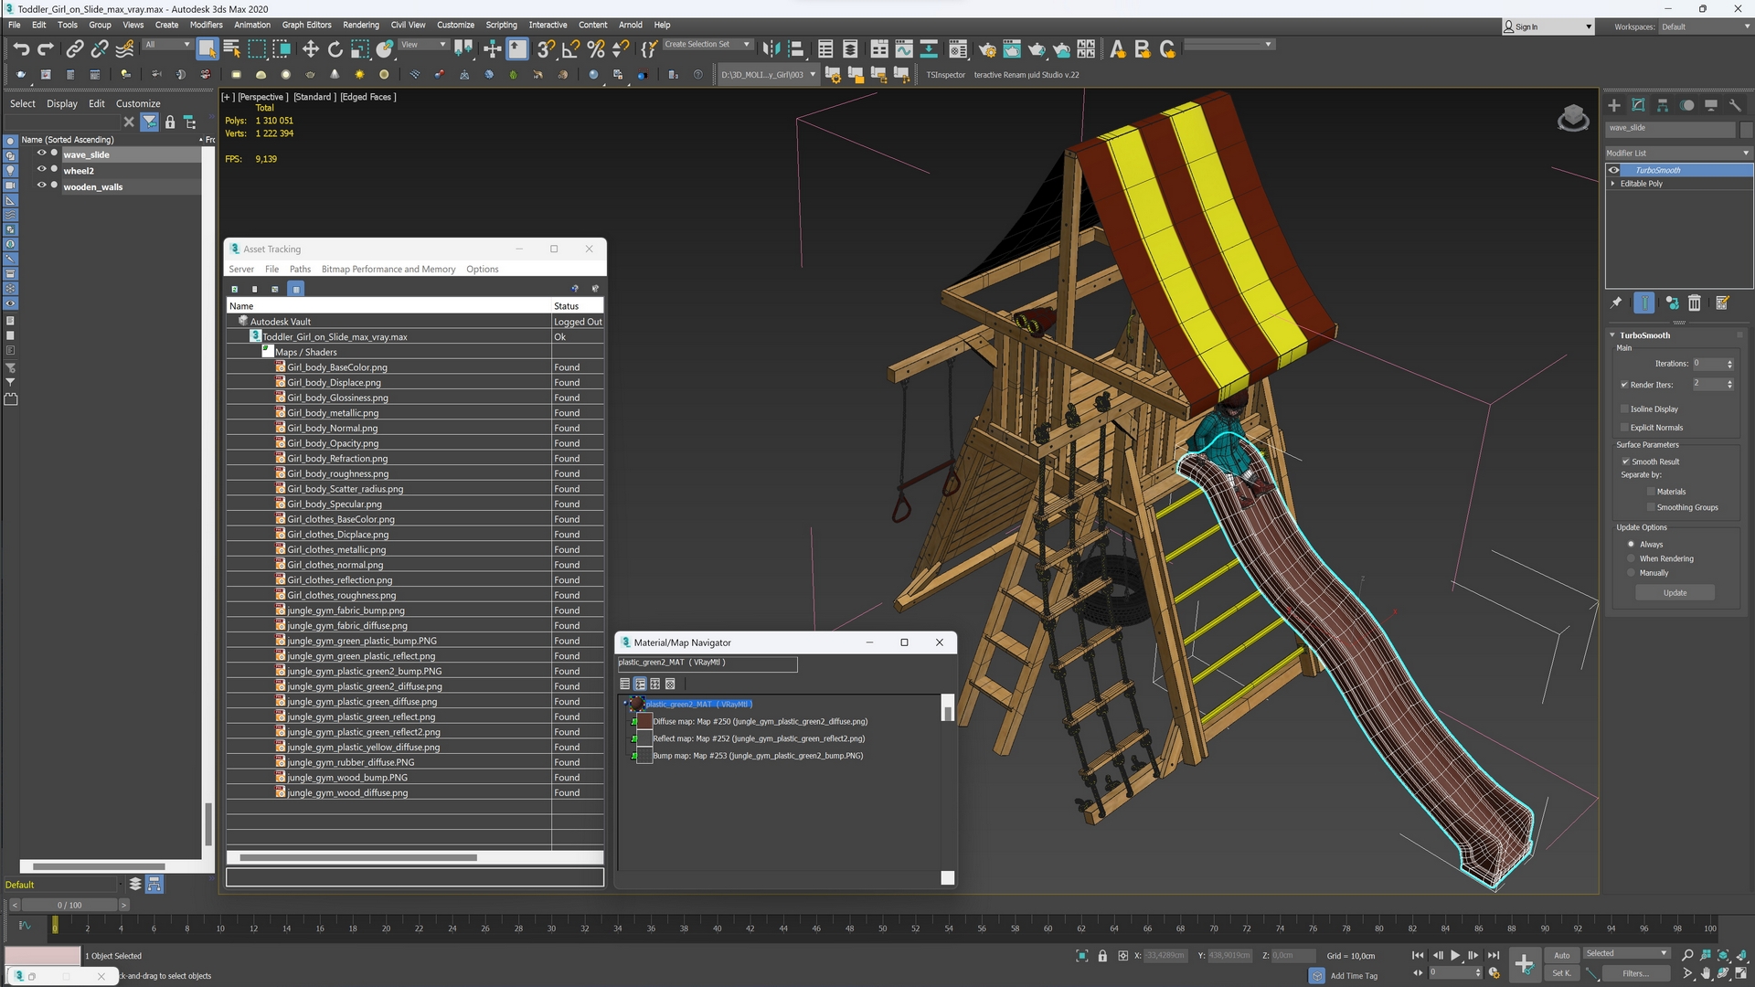Open the Select by Name tool
The image size is (1755, 987).
(232, 49)
